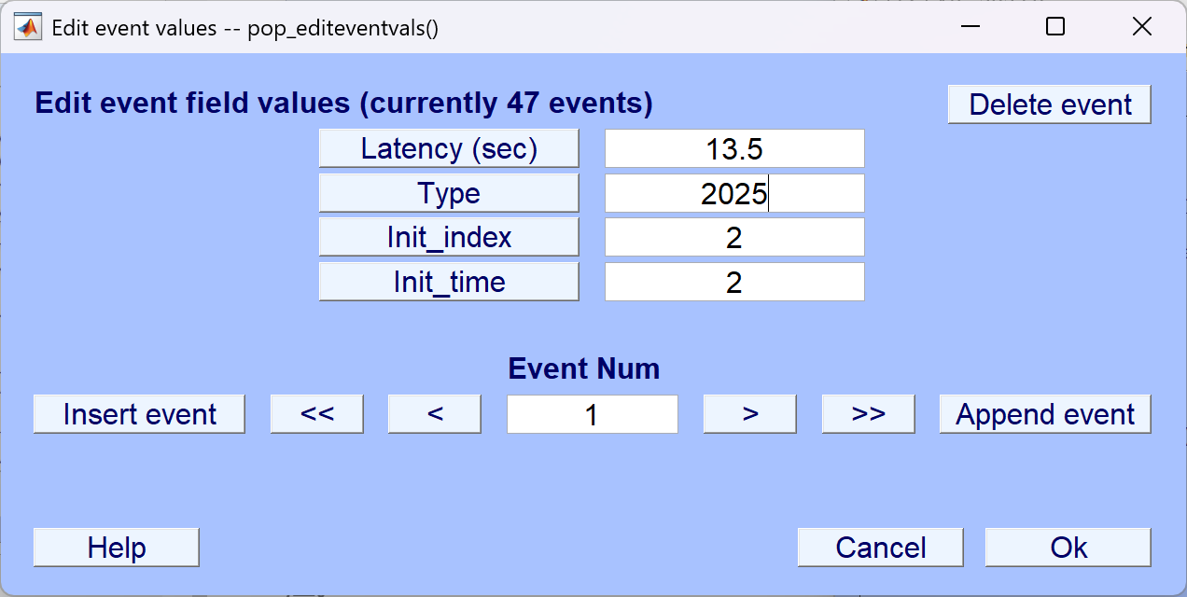Click the Latency (sec) field button
The height and width of the screenshot is (597, 1187).
point(449,149)
